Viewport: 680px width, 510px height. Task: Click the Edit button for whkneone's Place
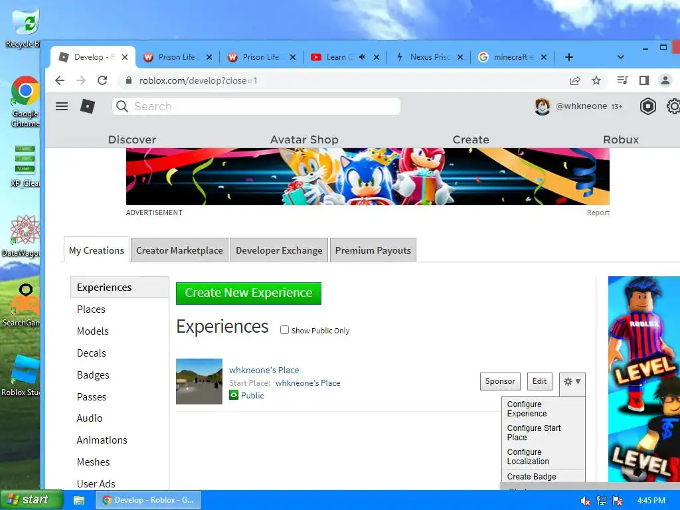539,381
